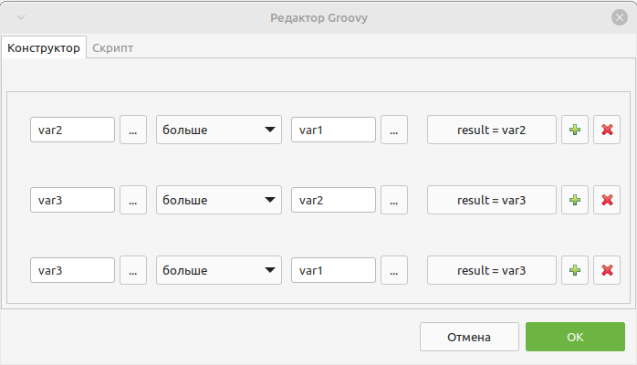Click green plus icon in second row
The image size is (637, 365).
coord(575,200)
